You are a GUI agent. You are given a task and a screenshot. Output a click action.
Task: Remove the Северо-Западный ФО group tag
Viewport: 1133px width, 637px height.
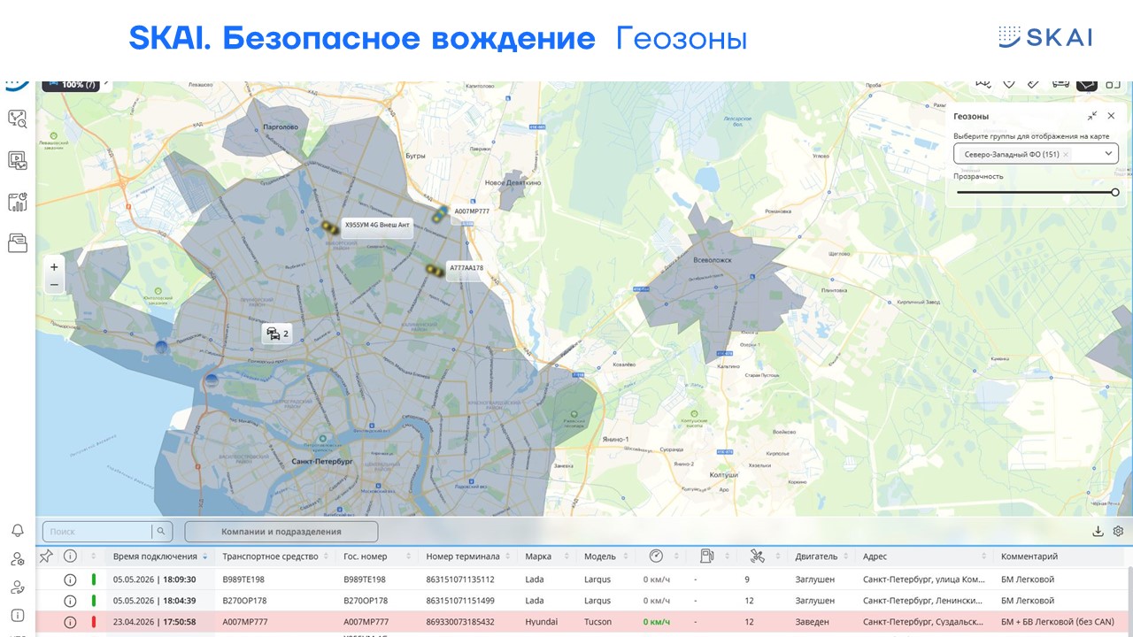tap(1066, 154)
